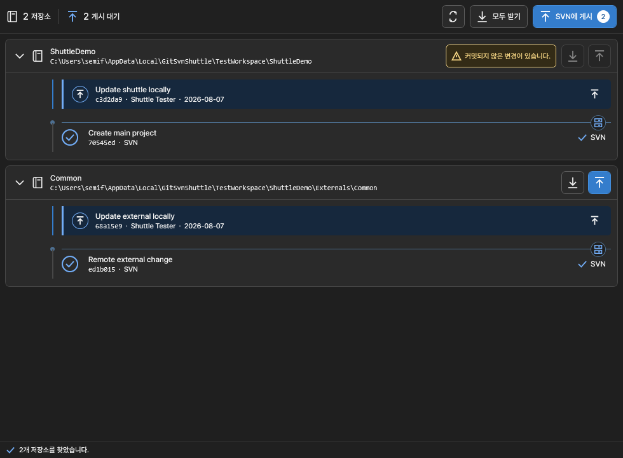Click the ShuttleDemo repository book icon

38,56
